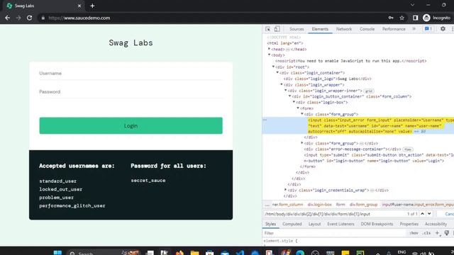Expand the login_credentials_wrap div

click(x=285, y=190)
